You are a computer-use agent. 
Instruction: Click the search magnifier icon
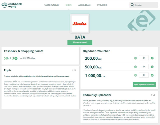(x=132, y=5)
